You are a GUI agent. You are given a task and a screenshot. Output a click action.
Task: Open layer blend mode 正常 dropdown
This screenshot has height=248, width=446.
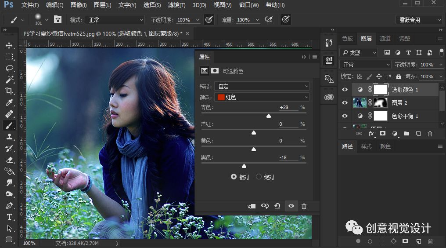pos(365,65)
